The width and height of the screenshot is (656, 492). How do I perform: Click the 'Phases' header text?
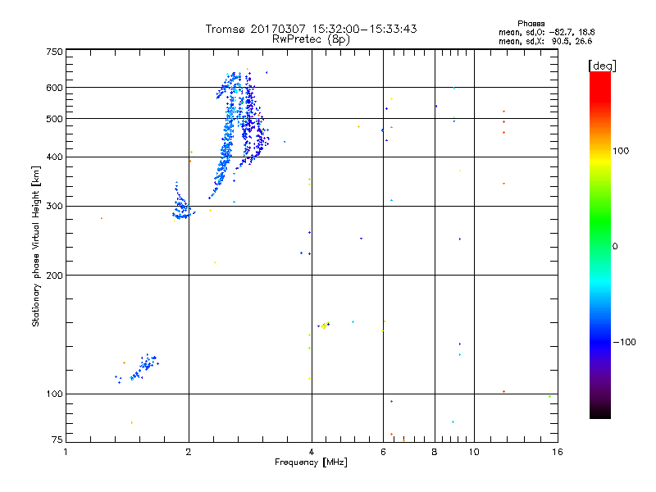[531, 24]
